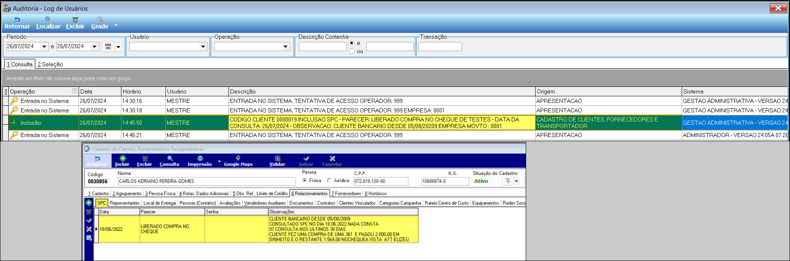This screenshot has height=261, width=790.
Task: Open 5 Obs. Ref., Limite de Crédito tab
Action: pos(260,193)
